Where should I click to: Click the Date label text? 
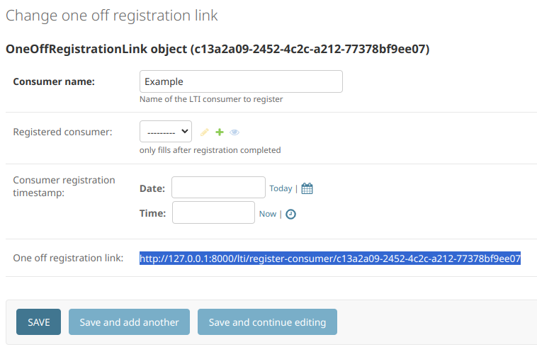(x=152, y=188)
